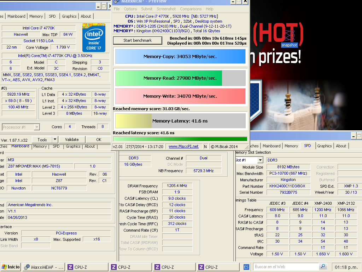The image size is (362, 272).
Task: Click the American Megatrends Inc. BIOS brand field
Action: (x=59, y=205)
